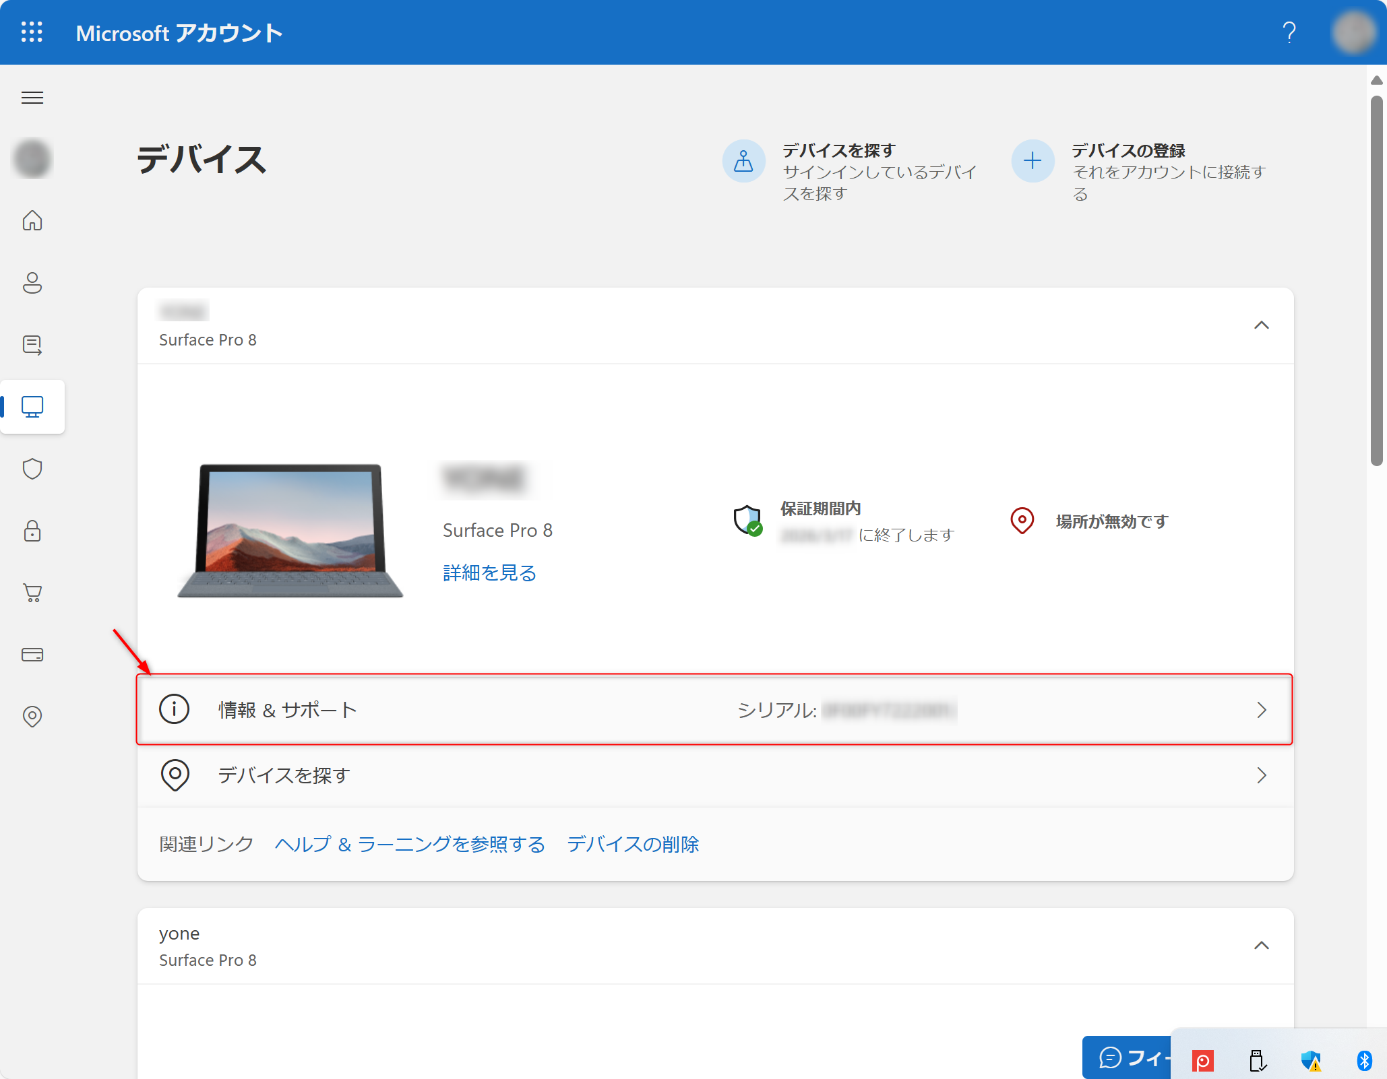Screen dimensions: 1387x1079
Task: Open payment options card icon in sidebar
Action: [x=32, y=655]
